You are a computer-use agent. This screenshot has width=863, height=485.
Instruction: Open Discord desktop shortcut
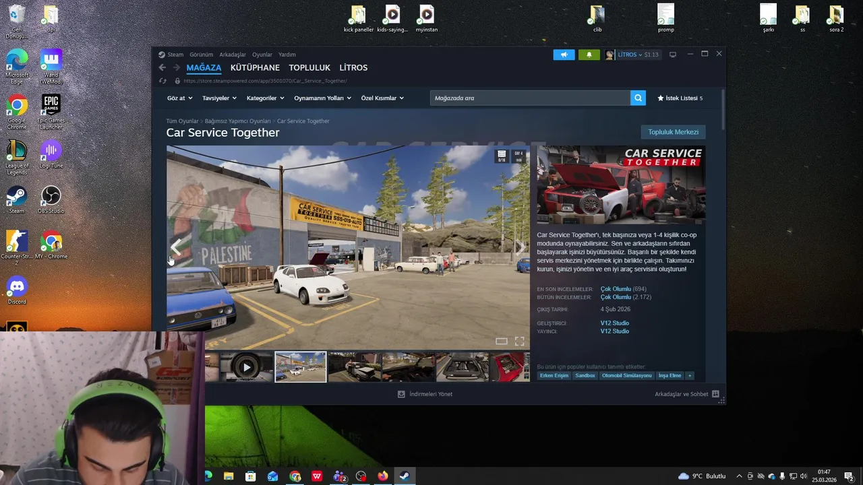[x=17, y=290]
